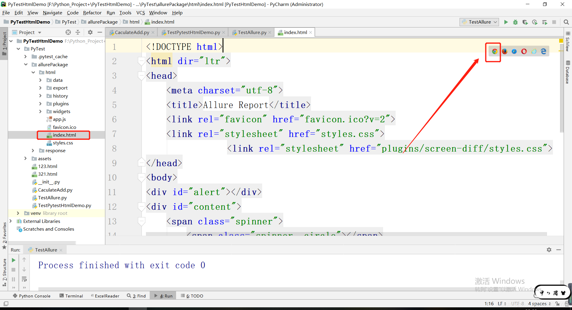Open the 6: TODO tool window
572x310 pixels.
point(192,296)
